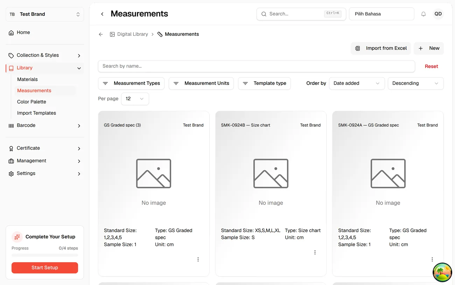Image resolution: width=455 pixels, height=285 pixels.
Task: Click the Barcode icon in sidebar
Action: pos(11,125)
